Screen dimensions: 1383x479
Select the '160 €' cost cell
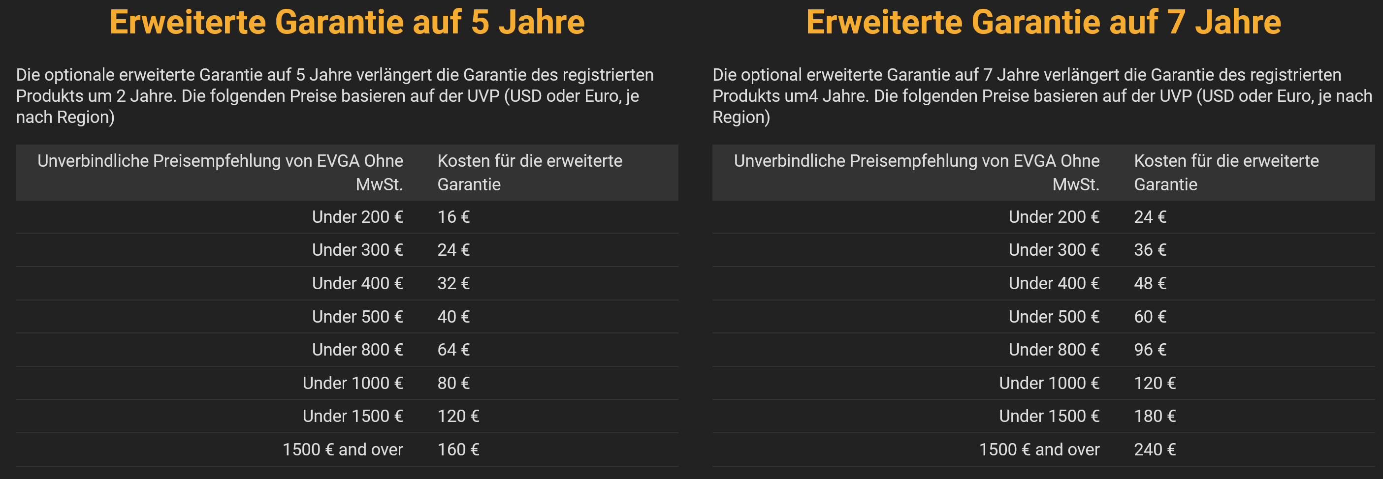[x=458, y=449]
